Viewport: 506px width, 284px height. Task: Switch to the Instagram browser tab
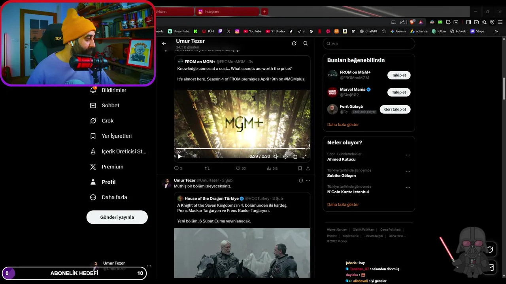coord(227,11)
